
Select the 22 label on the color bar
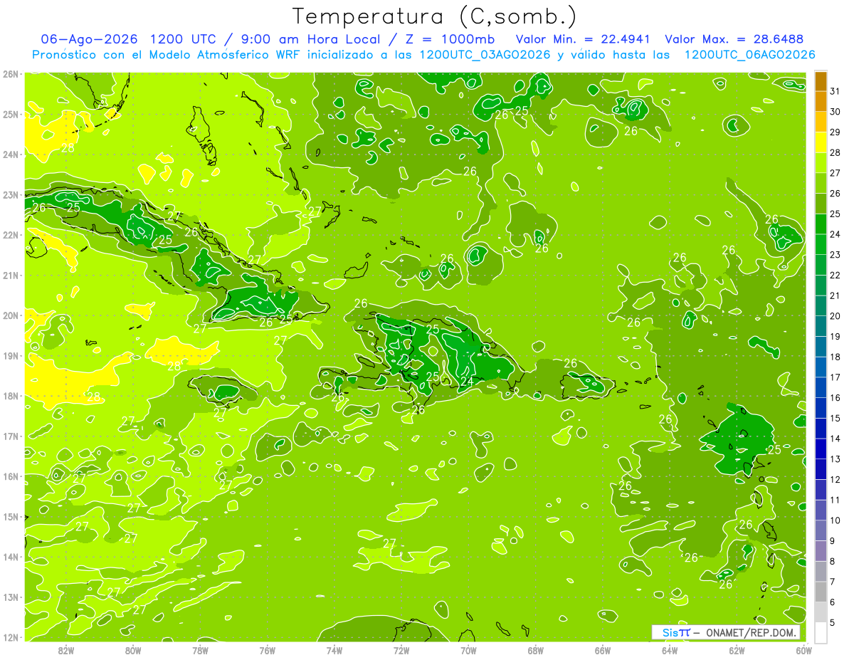835,276
